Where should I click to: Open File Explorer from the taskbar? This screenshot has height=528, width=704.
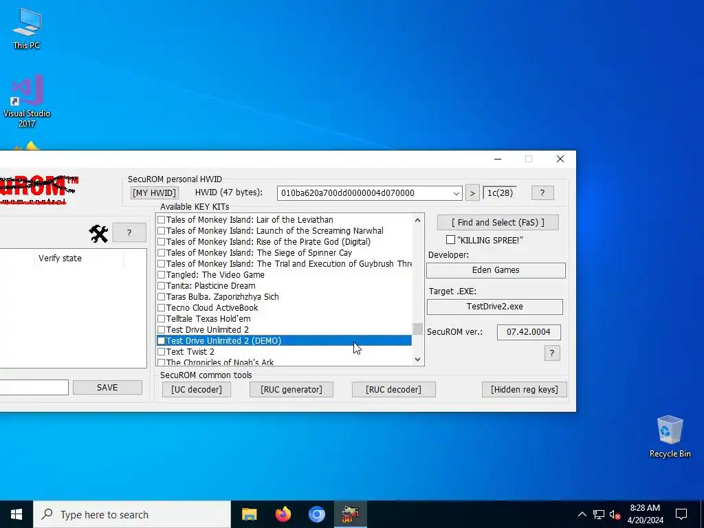coord(249,514)
